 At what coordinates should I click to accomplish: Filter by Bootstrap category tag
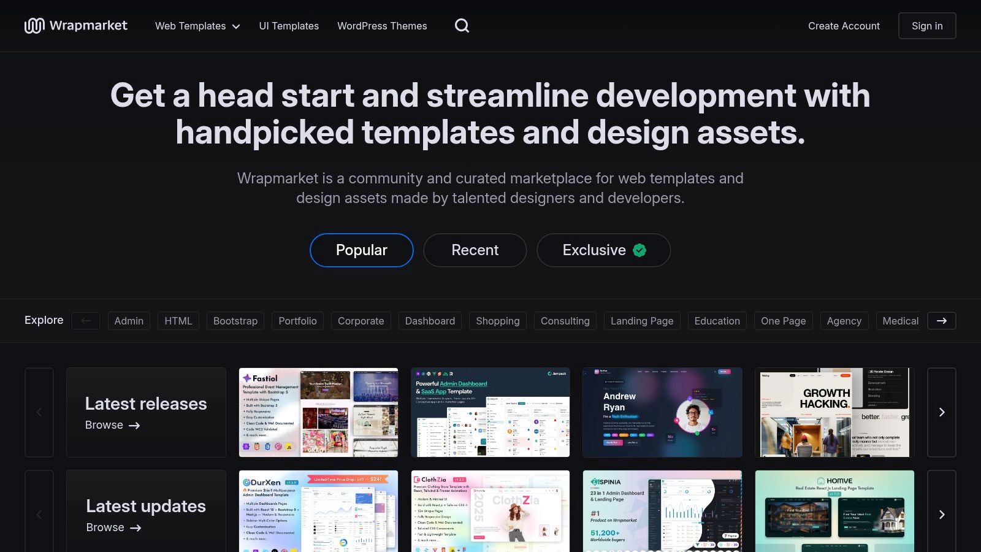coord(235,321)
